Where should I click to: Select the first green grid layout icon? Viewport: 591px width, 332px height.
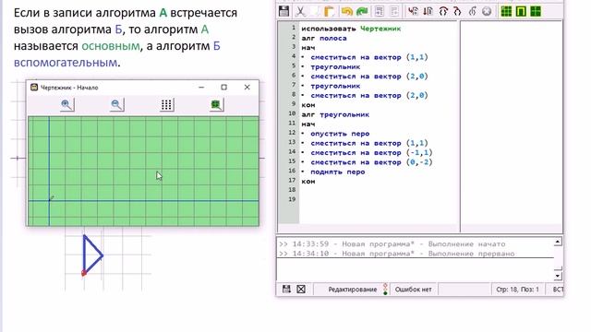tap(506, 11)
